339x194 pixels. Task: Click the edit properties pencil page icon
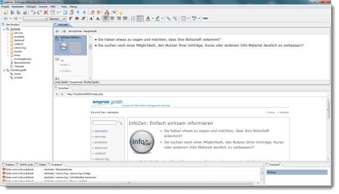[x=52, y=12]
